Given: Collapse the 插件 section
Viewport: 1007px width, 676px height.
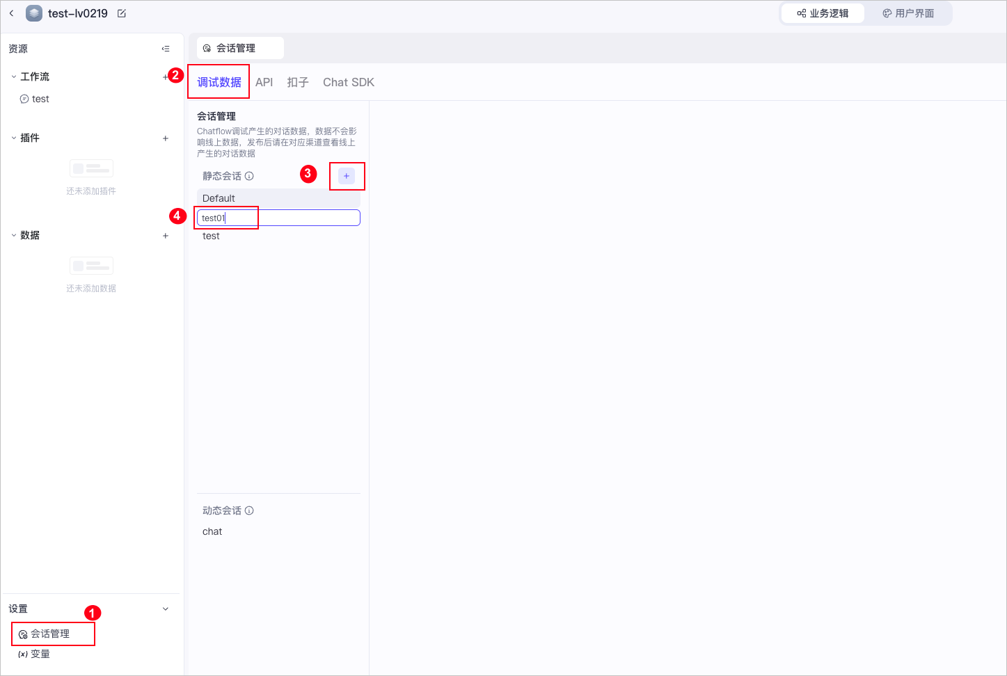Looking at the screenshot, I should (x=14, y=138).
